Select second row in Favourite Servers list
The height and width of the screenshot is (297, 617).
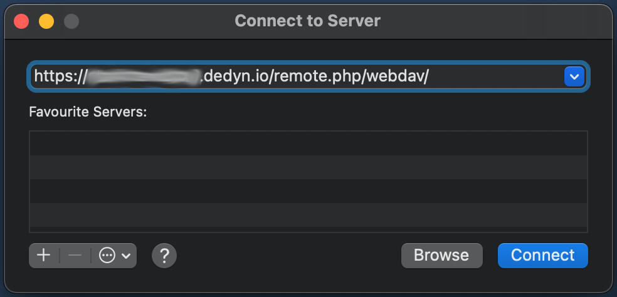(x=308, y=167)
